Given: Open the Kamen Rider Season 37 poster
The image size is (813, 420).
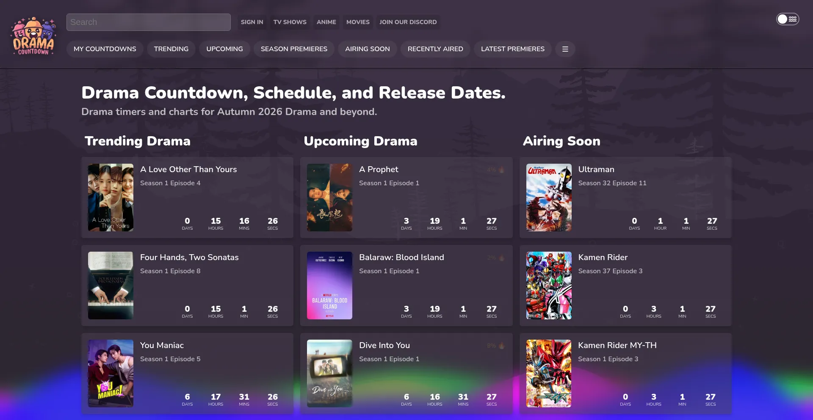Looking at the screenshot, I should [x=549, y=285].
